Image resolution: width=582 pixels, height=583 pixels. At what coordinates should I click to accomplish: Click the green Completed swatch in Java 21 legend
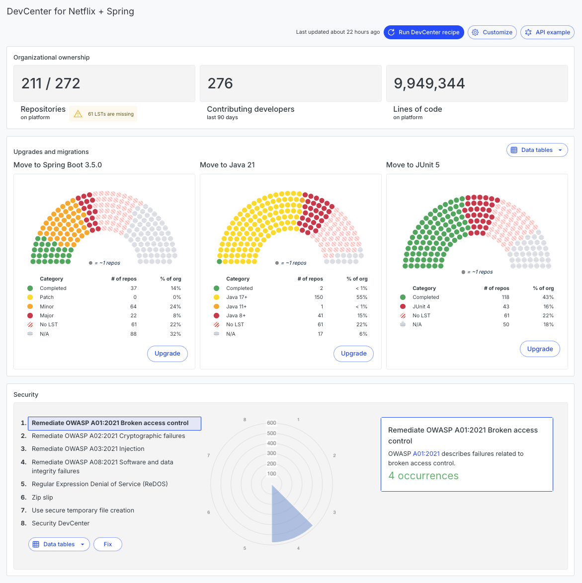click(217, 289)
